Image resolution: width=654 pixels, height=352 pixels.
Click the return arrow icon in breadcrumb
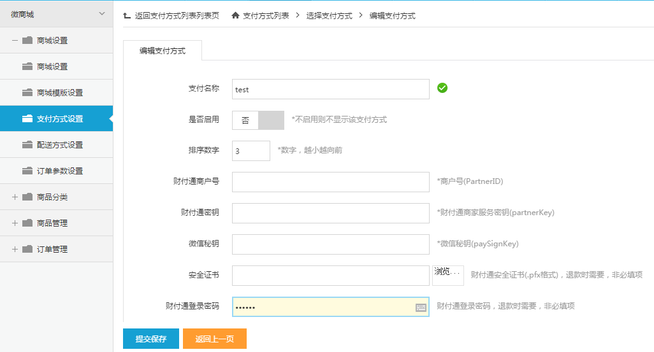click(x=127, y=15)
